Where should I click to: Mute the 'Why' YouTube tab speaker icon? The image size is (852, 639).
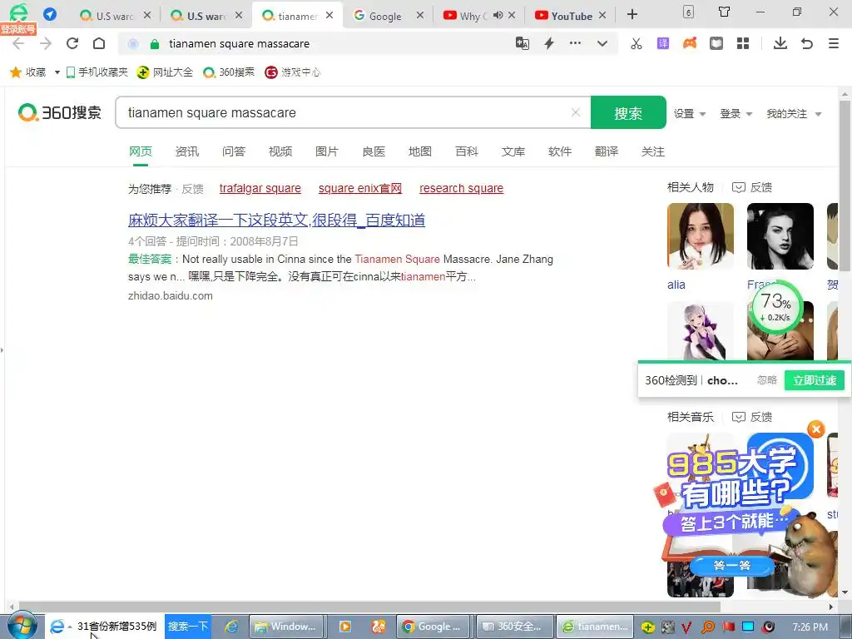tap(498, 15)
